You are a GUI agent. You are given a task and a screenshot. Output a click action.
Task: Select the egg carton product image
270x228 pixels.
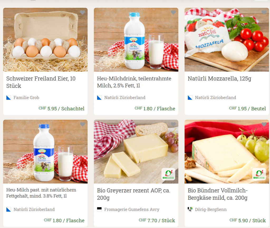coord(45,40)
